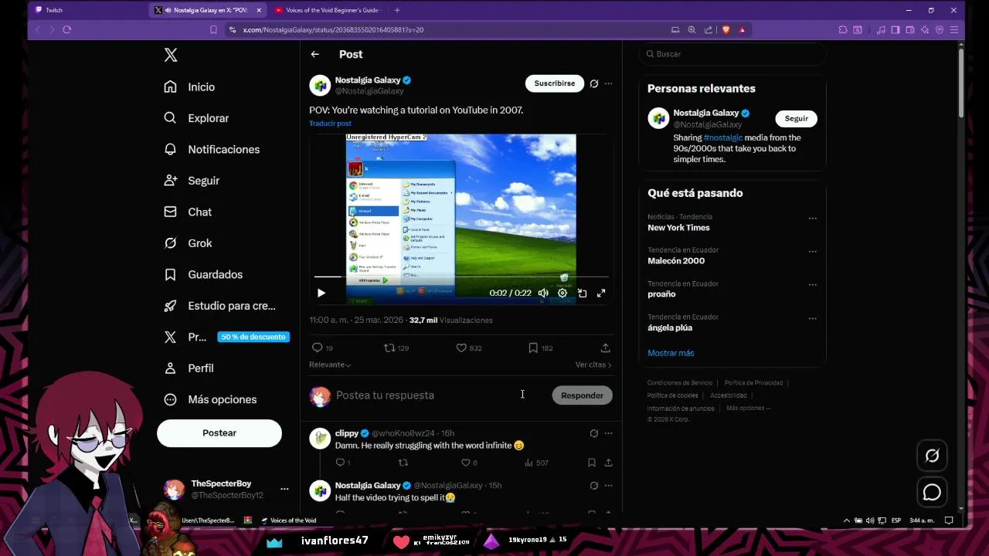Open more options on Nostalgia Galaxy post
Image resolution: width=989 pixels, height=556 pixels.
[x=608, y=83]
